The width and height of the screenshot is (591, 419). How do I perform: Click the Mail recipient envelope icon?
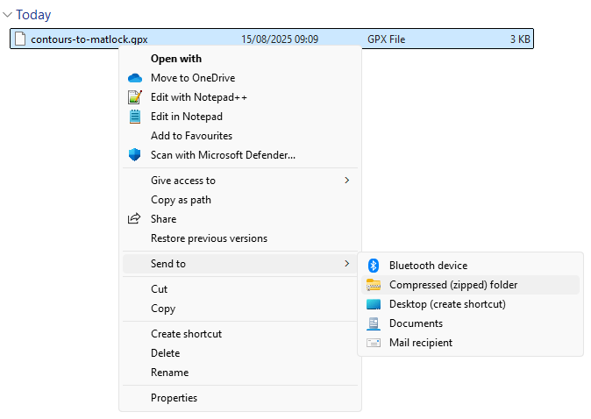[x=374, y=343]
